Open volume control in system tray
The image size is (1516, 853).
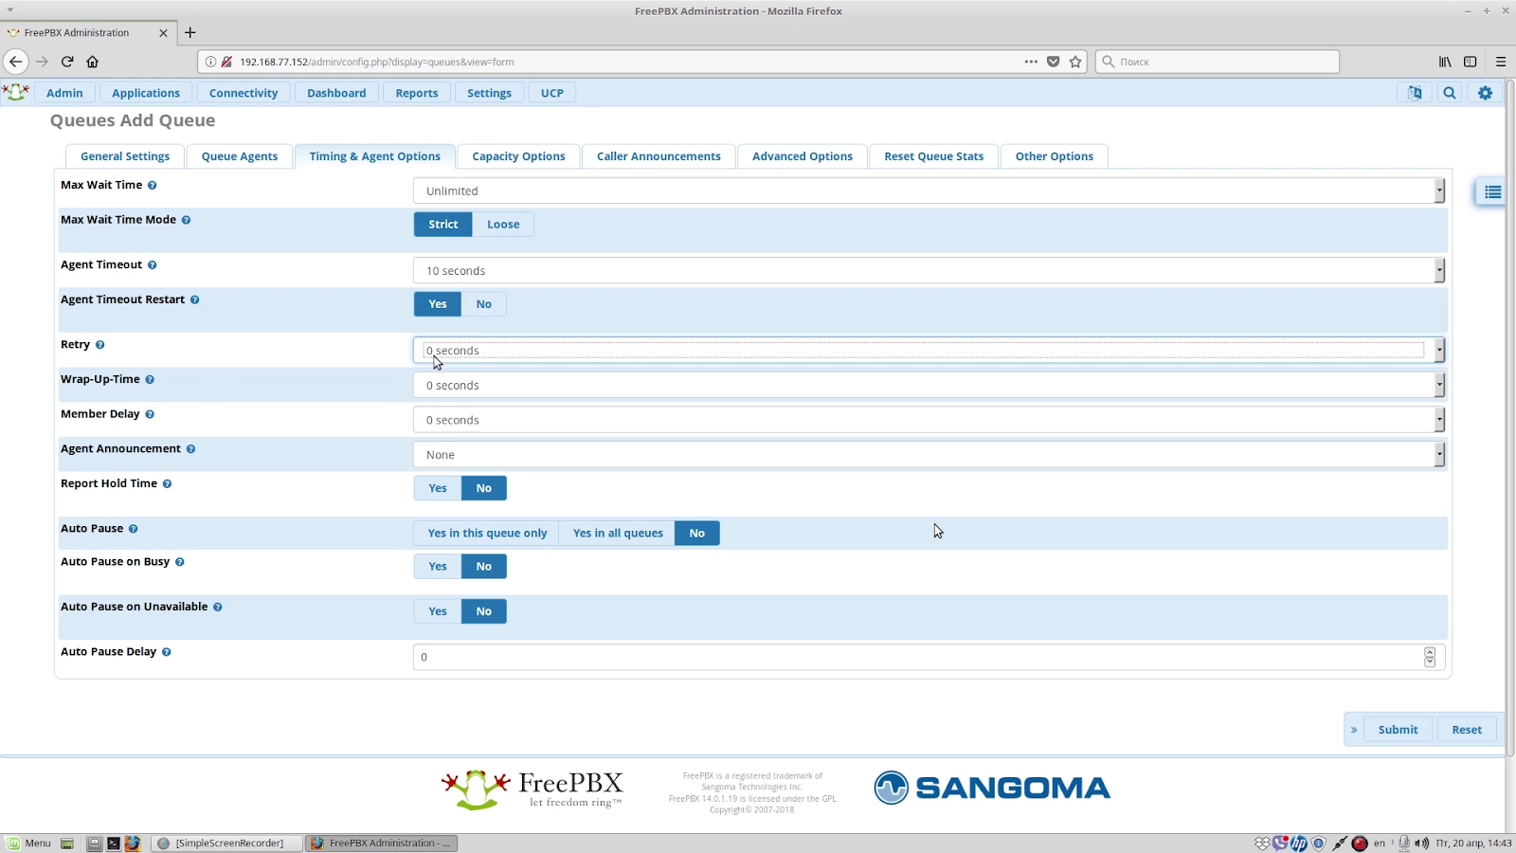(1421, 843)
